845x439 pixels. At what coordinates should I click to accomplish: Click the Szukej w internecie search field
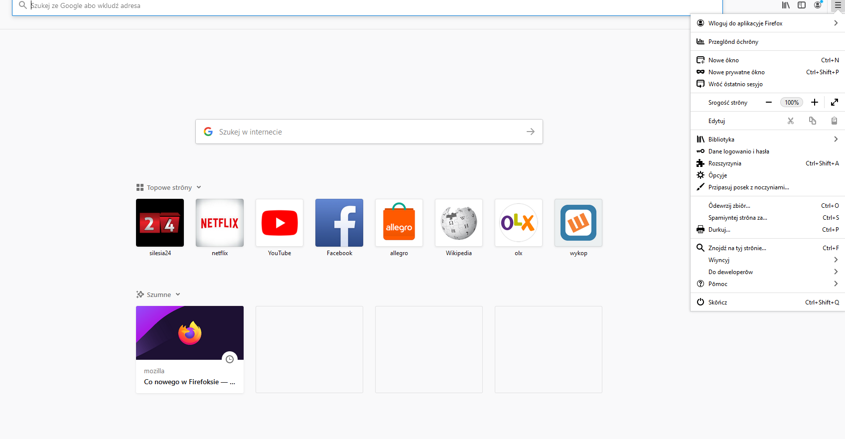click(369, 132)
